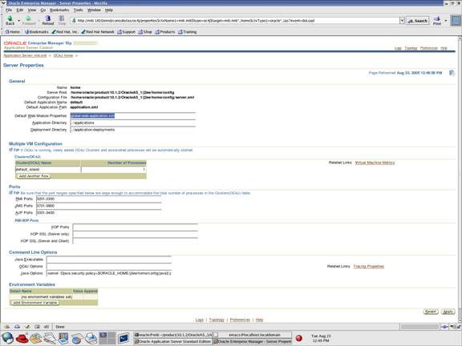Click the Apply button
Viewport: 462px width, 346px height.
[448, 312]
